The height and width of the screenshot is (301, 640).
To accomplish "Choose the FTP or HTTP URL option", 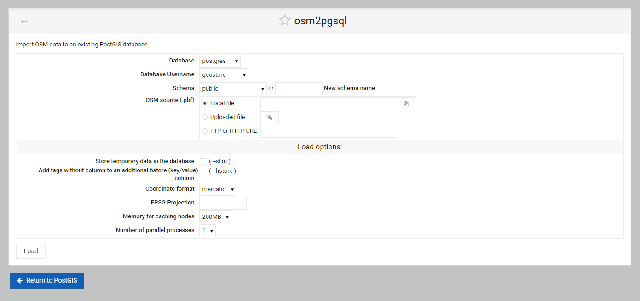I will coord(205,131).
